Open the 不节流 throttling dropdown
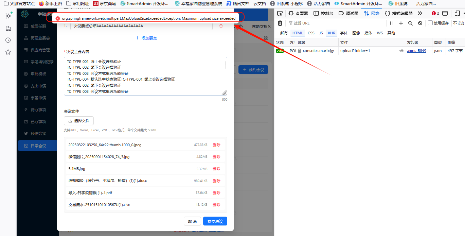This screenshot has width=465, height=236. tap(458, 23)
